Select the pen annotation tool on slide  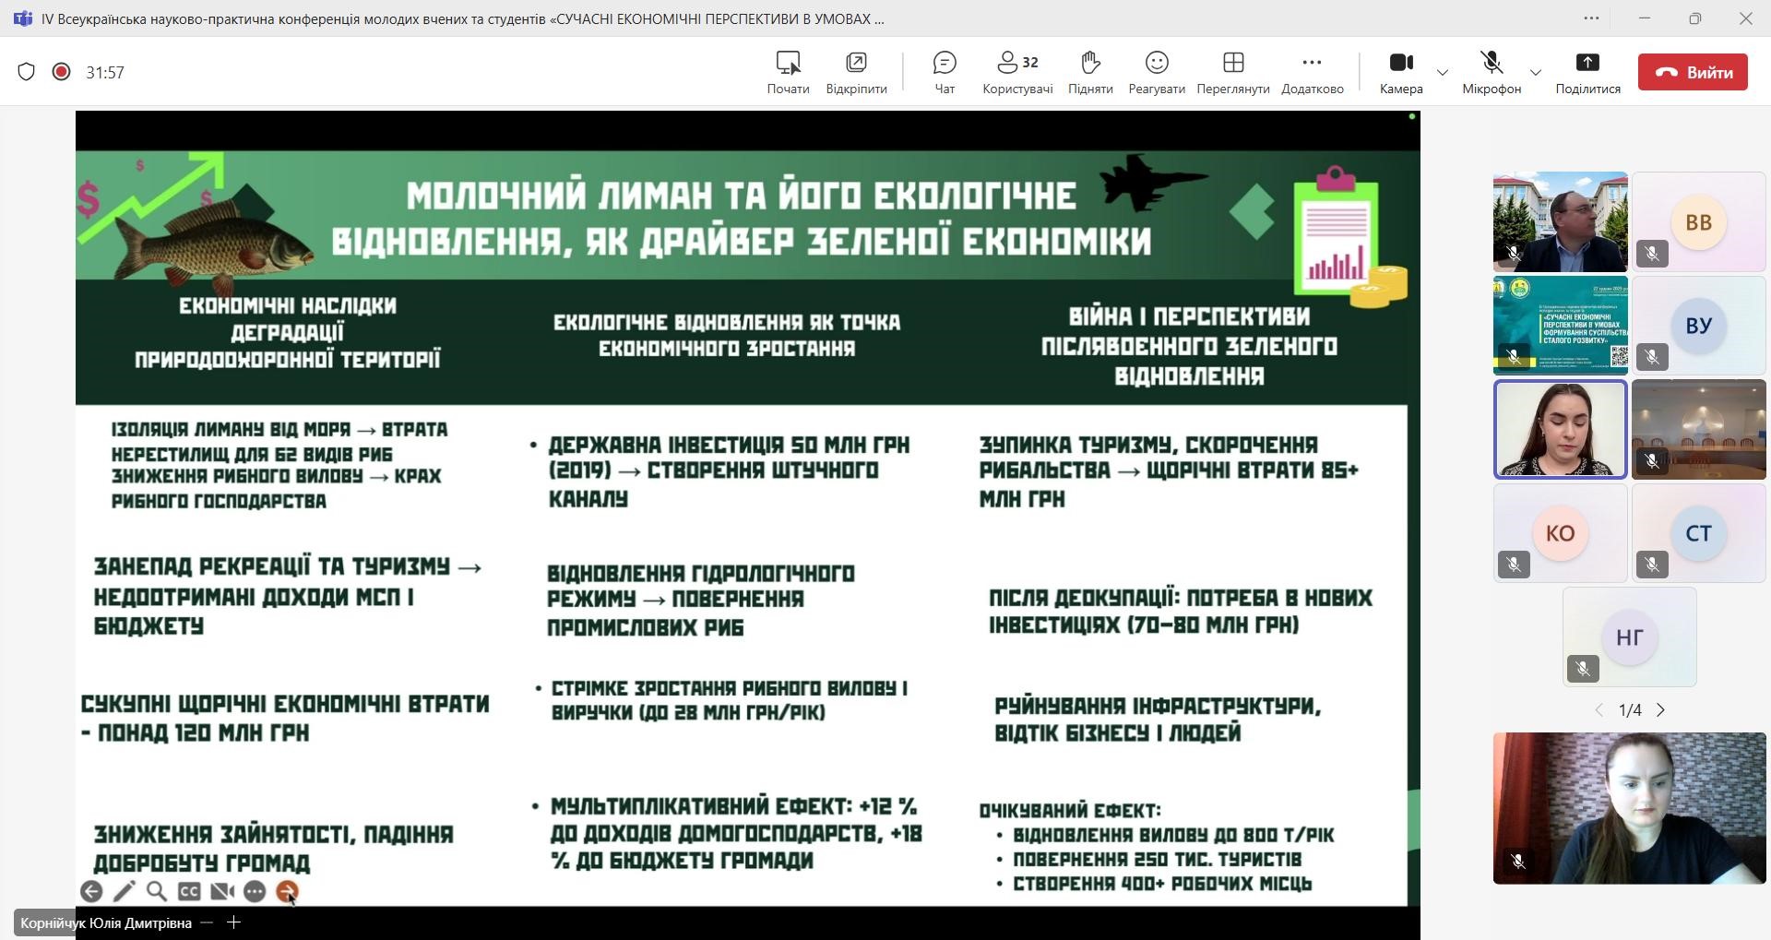pyautogui.click(x=124, y=891)
